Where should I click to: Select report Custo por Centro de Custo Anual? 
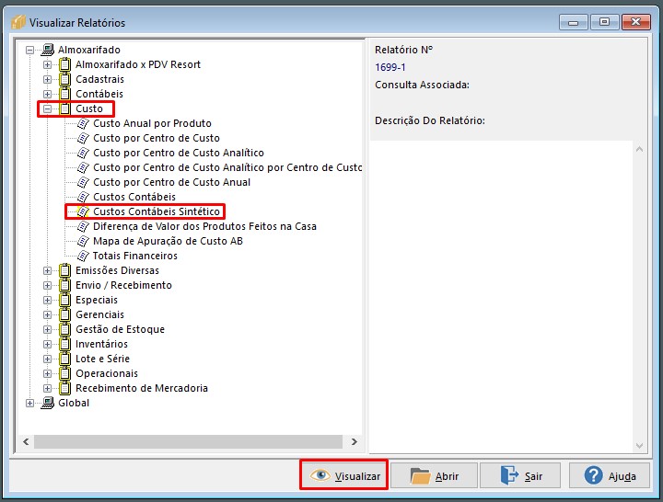pos(171,182)
